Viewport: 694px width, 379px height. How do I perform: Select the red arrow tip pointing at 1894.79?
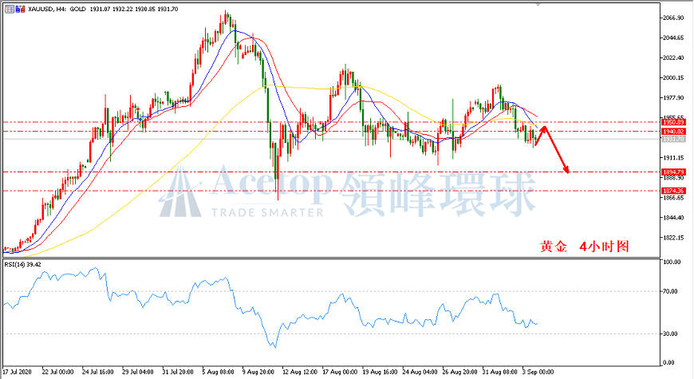pos(566,170)
